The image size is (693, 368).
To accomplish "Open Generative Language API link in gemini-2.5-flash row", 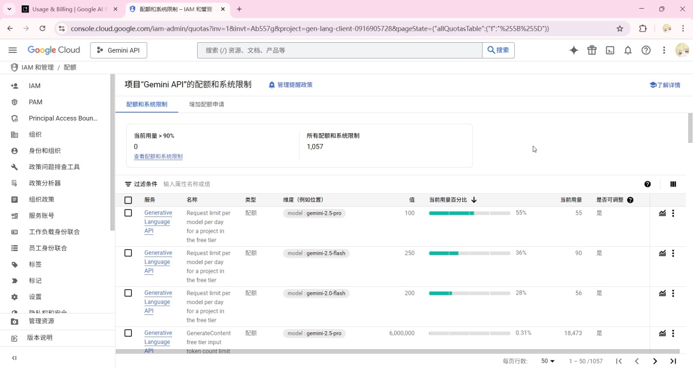I will 158,262.
